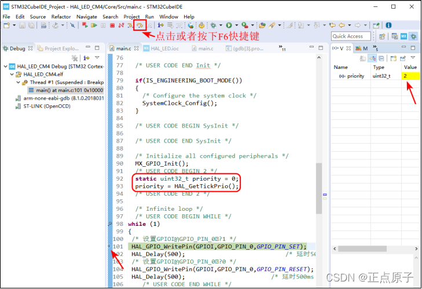Click the editor vertical scrollbar thumb
This screenshot has height=289, width=422.
click(318, 188)
